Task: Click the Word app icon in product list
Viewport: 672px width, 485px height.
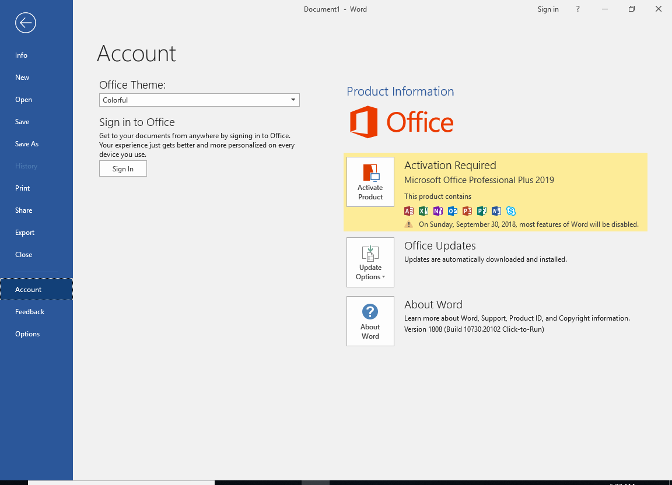Action: tap(496, 211)
